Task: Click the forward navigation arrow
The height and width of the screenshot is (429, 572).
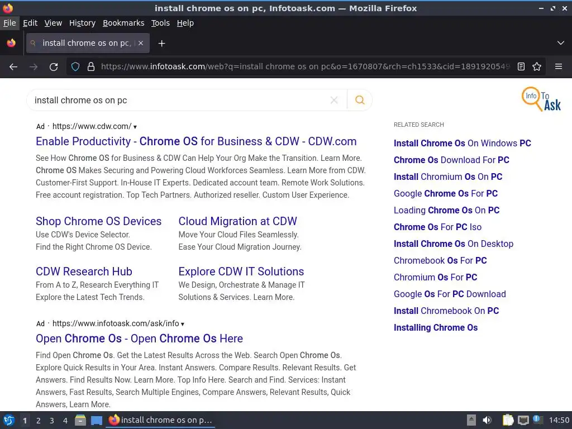Action: pos(34,67)
